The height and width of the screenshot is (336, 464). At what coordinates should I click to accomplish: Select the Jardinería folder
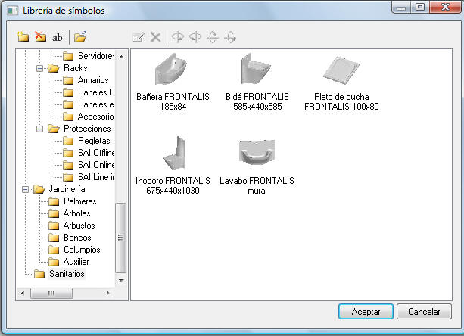(60, 190)
